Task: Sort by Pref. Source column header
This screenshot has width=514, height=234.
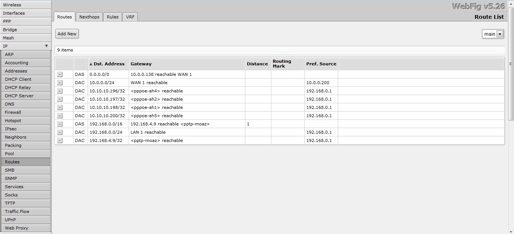Action: pyautogui.click(x=321, y=64)
